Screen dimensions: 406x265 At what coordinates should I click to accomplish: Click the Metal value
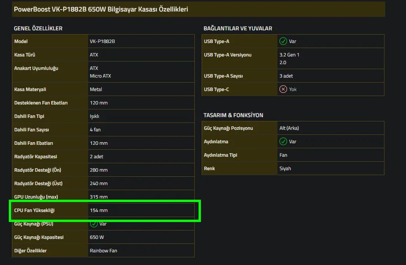(x=96, y=89)
